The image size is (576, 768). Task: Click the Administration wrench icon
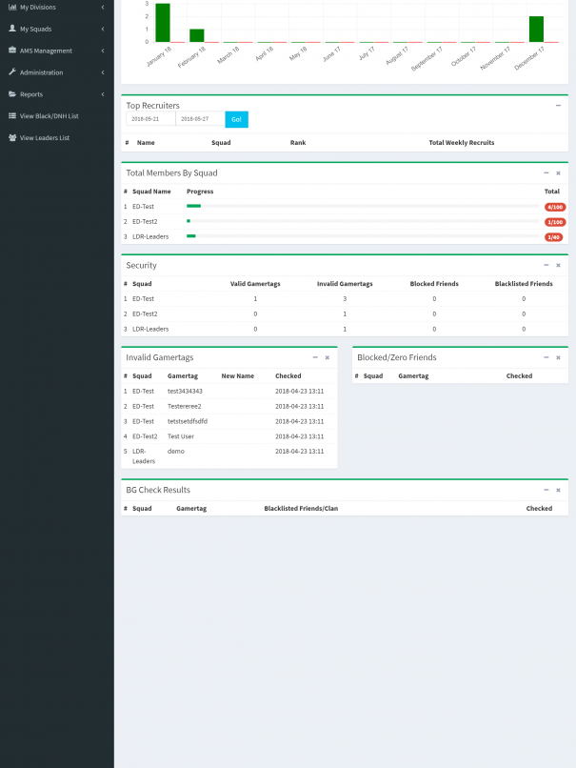click(11, 72)
